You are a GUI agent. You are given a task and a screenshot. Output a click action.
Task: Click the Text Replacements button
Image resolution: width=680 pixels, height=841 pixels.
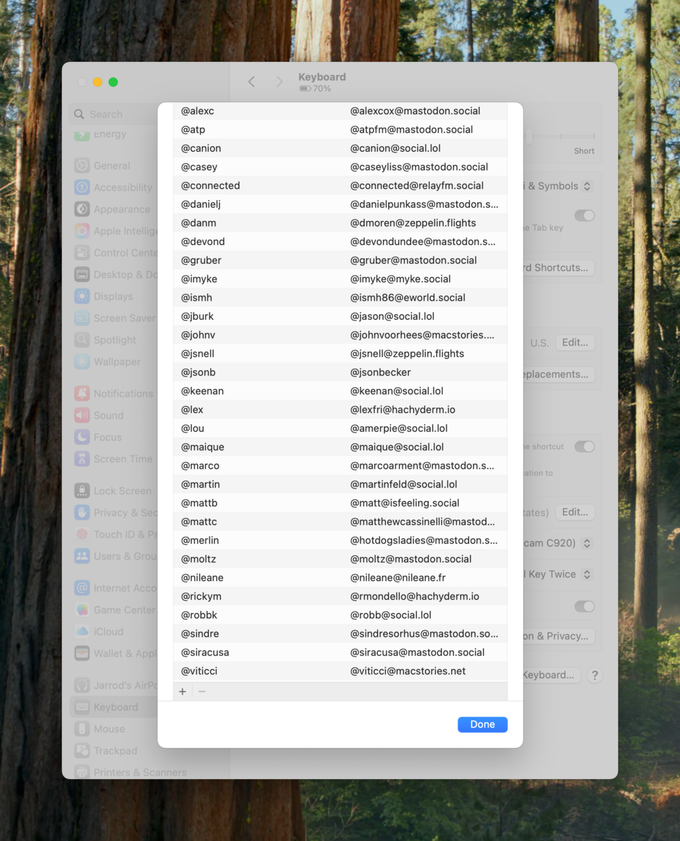pos(559,374)
